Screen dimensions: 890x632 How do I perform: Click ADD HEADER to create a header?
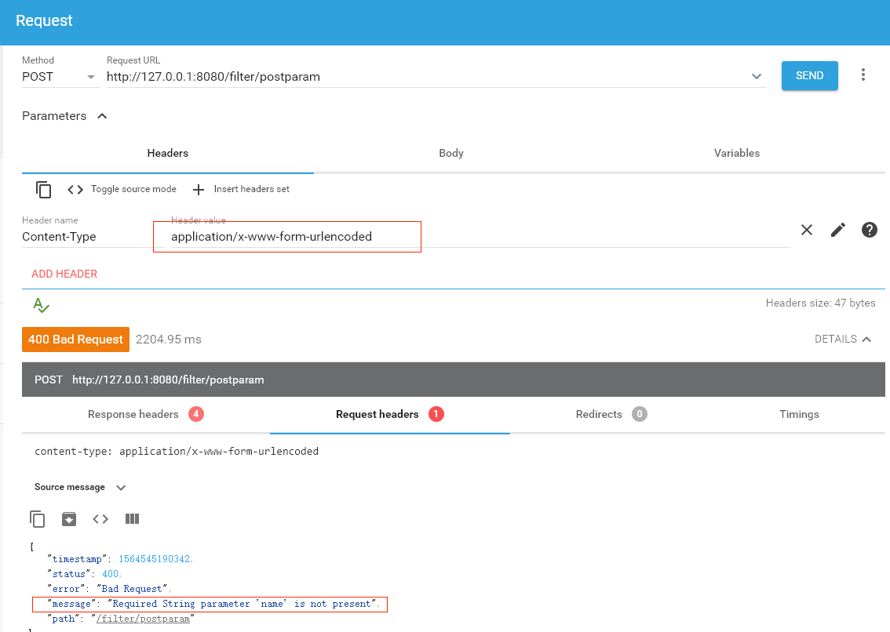coord(64,274)
